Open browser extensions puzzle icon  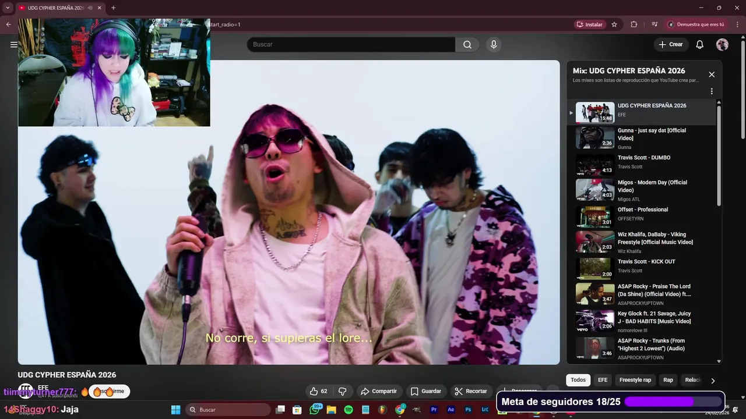(x=634, y=24)
